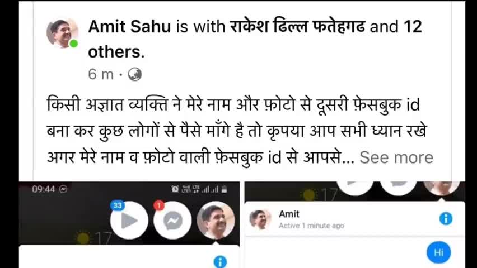The image size is (477, 268).
Task: Tap the profile photo chat head bubble
Action: pos(216,221)
